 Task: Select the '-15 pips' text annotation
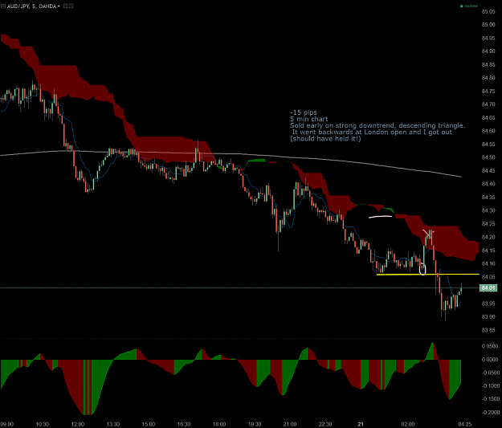(303, 112)
